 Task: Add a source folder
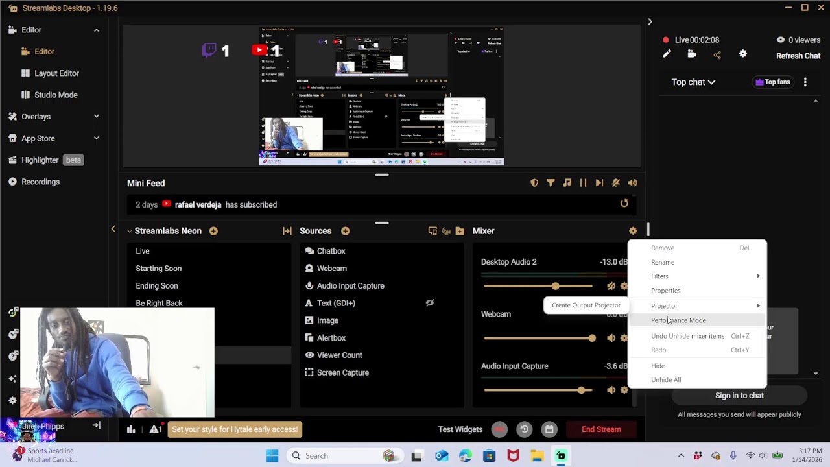click(x=460, y=231)
